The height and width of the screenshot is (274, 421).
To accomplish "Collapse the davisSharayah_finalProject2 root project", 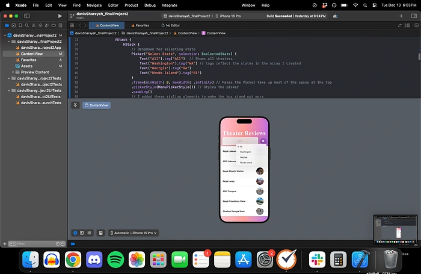I will coord(5,35).
